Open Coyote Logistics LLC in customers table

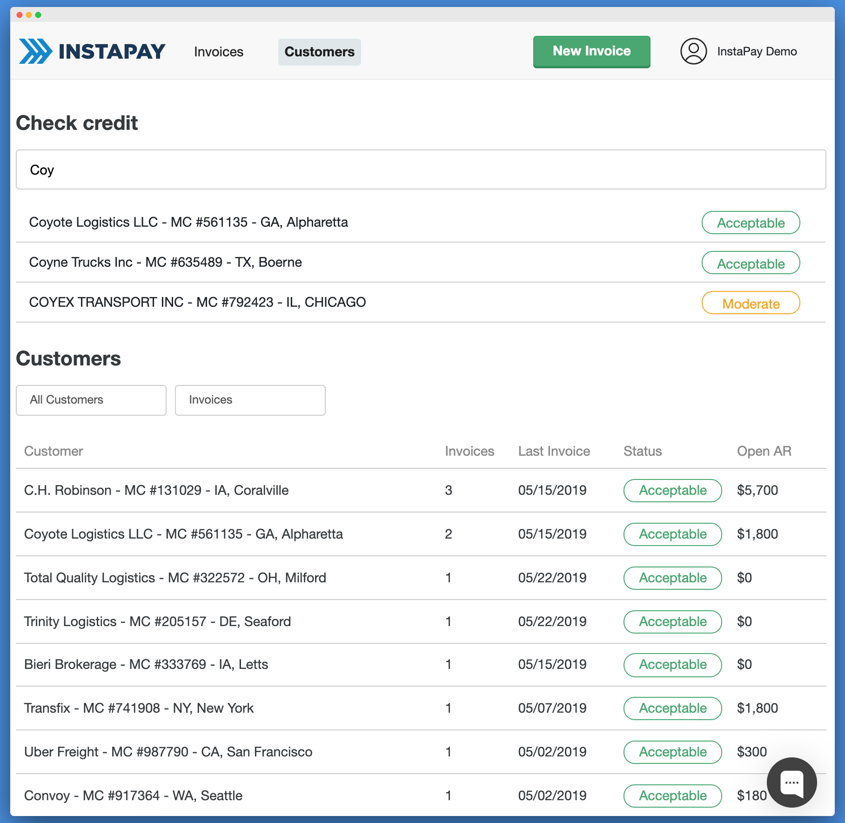click(421, 534)
